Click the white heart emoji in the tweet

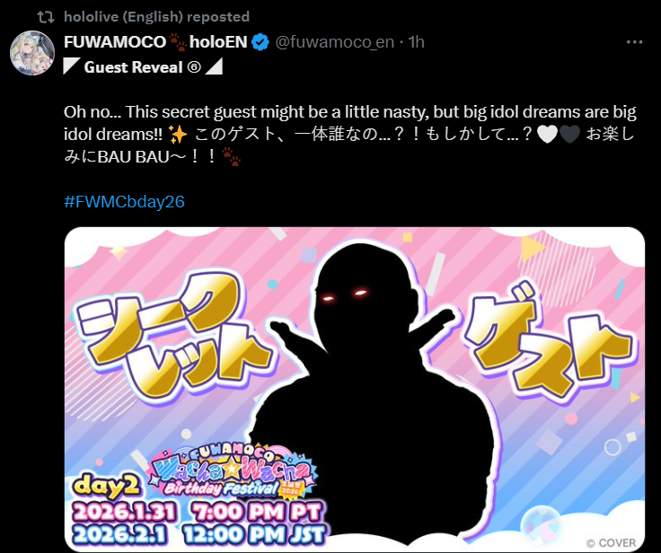coord(547,135)
